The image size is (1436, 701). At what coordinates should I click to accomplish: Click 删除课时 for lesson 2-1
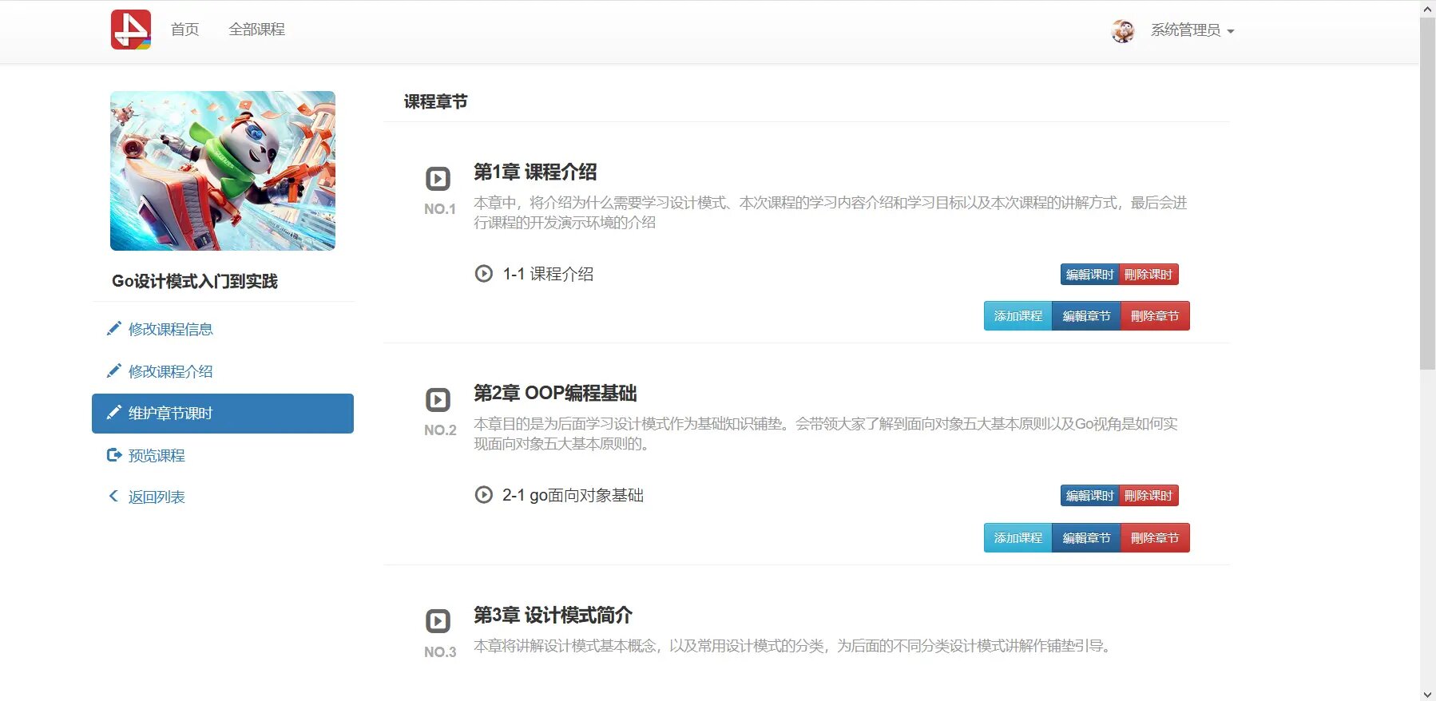1148,496
